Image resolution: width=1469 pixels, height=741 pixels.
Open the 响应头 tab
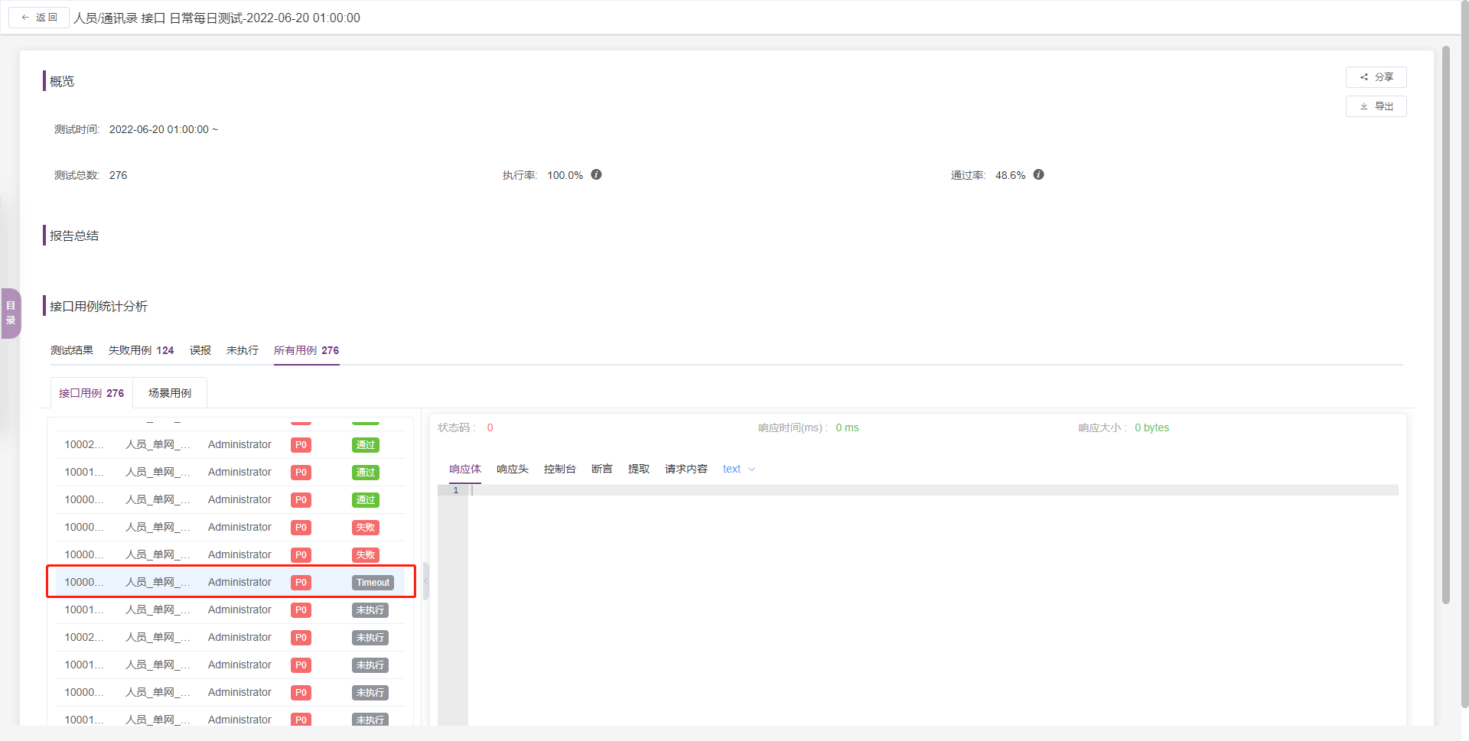click(x=513, y=470)
